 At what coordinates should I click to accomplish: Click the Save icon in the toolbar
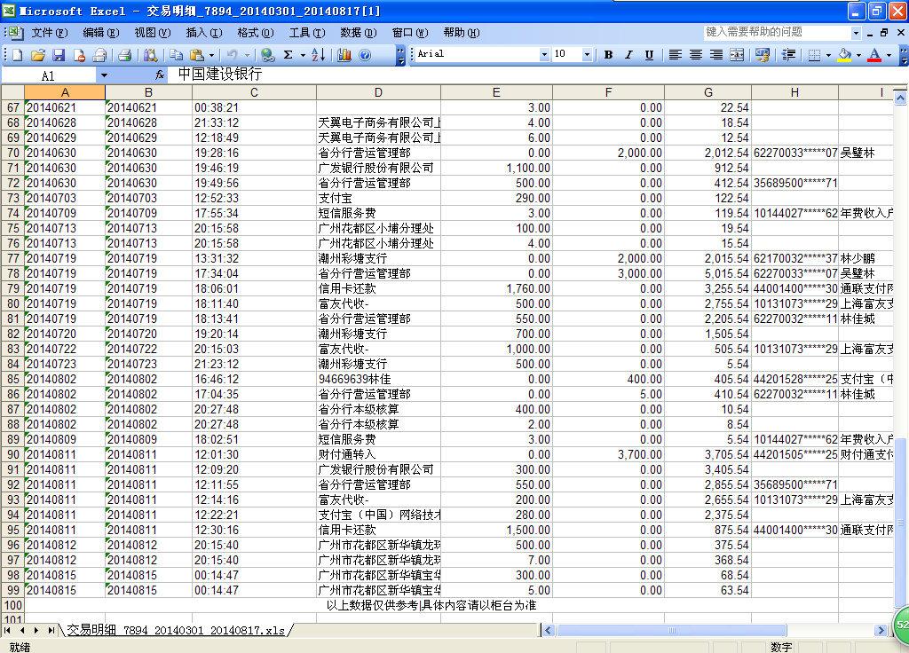click(58, 55)
